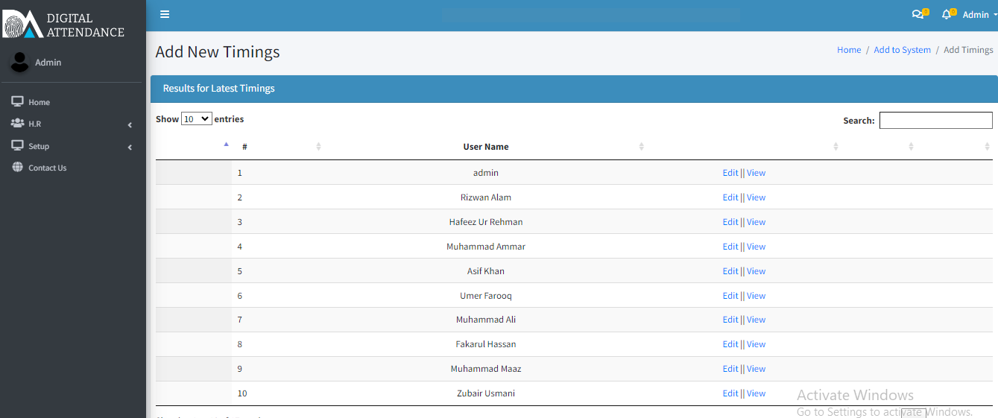Toggle the hamburger sidebar menu icon
The height and width of the screenshot is (418, 998).
(x=165, y=14)
